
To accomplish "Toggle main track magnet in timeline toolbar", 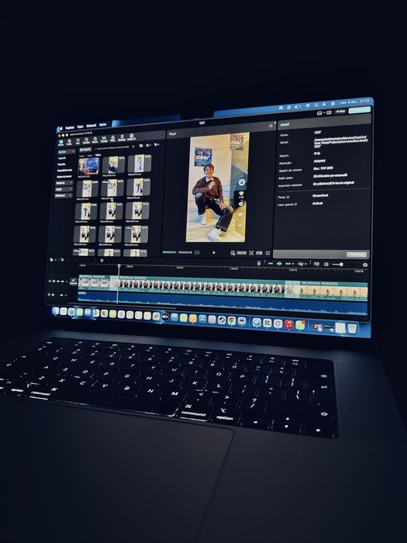I will (x=271, y=264).
